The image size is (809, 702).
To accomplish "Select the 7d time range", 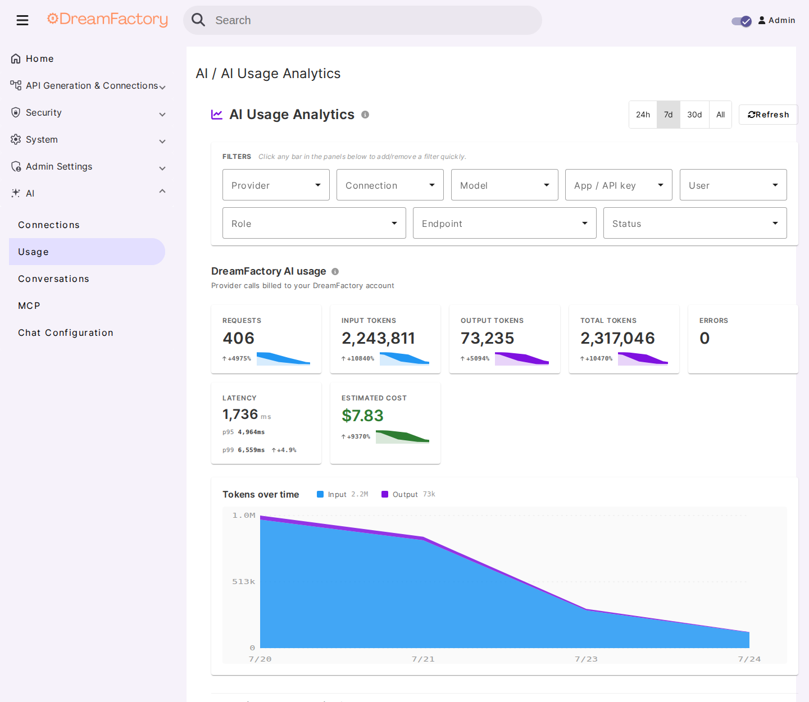I will click(669, 115).
